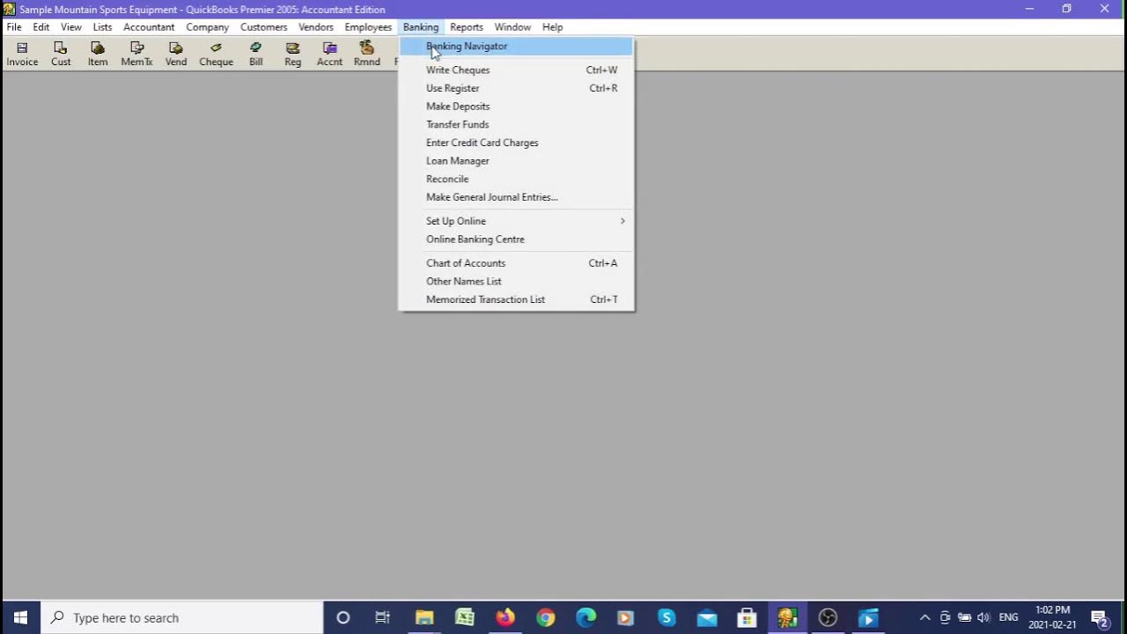
Task: Open the View menu
Action: tap(71, 27)
